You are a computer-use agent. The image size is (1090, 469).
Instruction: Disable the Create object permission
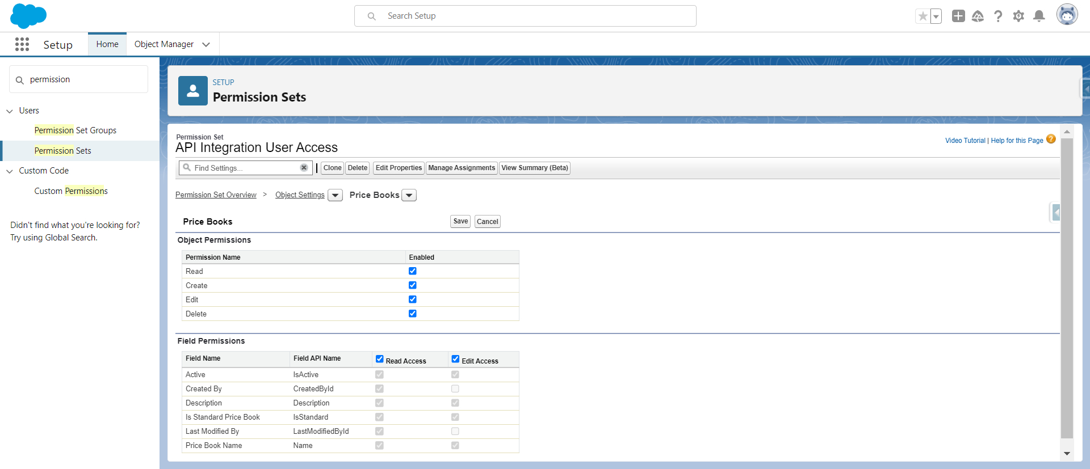[413, 285]
